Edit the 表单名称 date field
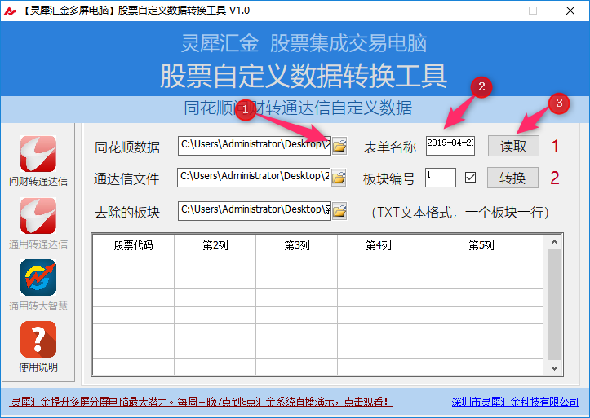Image resolution: width=590 pixels, height=418 pixels. pos(450,146)
